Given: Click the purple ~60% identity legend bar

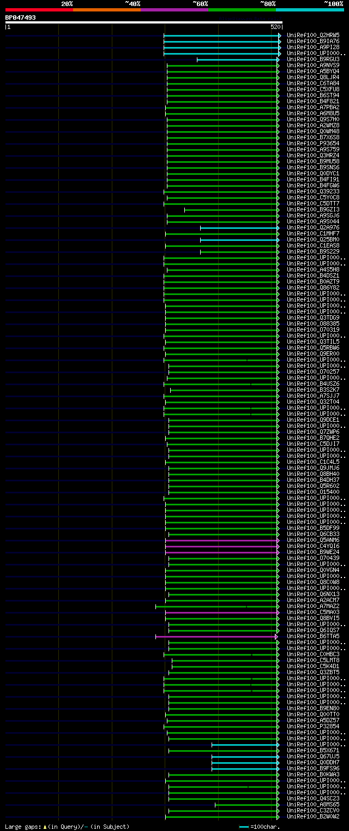Looking at the screenshot, I should (174, 10).
